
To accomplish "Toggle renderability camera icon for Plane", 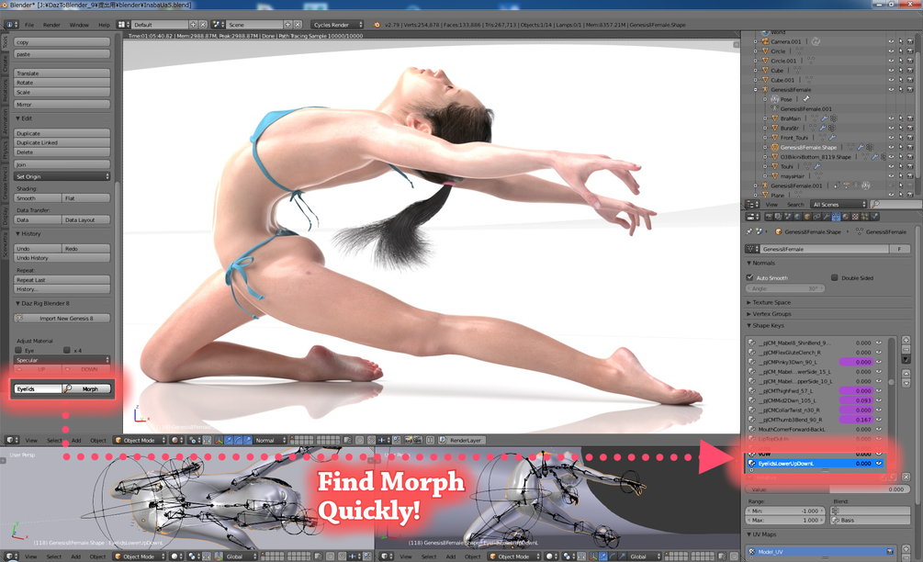I will pos(909,195).
